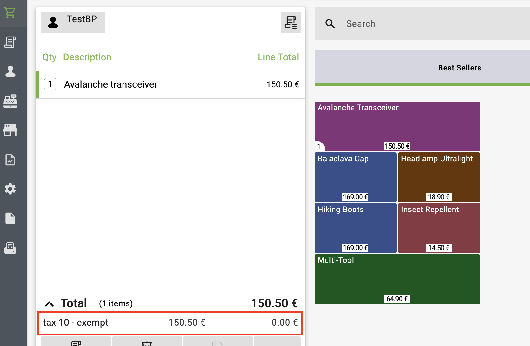530x346 pixels.
Task: Open the reports chart document icon
Action: [10, 160]
